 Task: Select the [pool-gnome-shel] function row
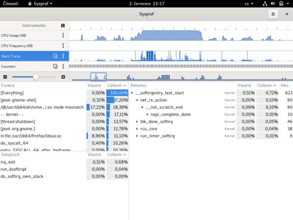pyautogui.click(x=64, y=100)
